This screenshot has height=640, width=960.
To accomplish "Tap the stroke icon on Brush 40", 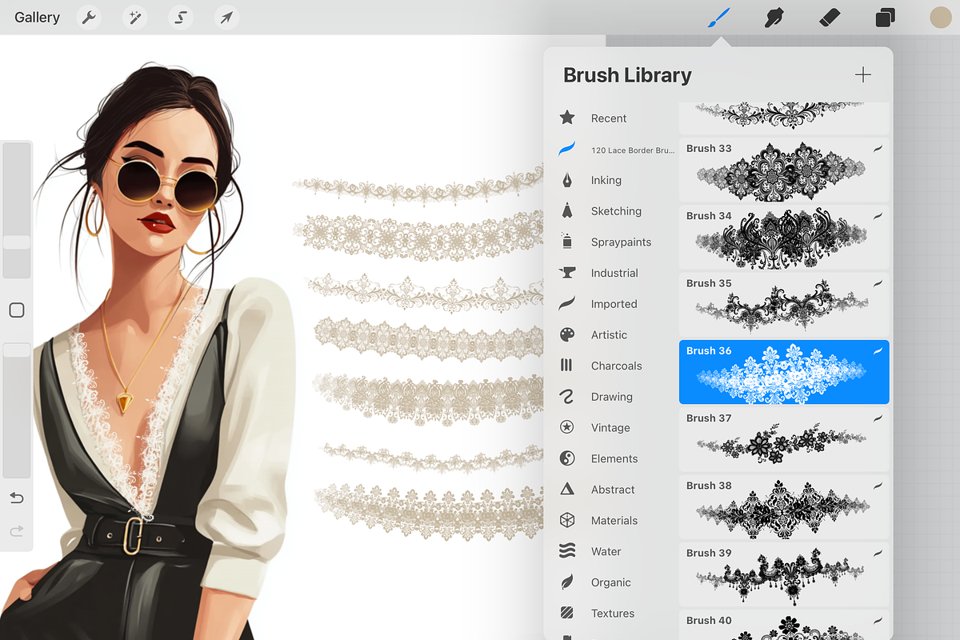I will point(878,620).
